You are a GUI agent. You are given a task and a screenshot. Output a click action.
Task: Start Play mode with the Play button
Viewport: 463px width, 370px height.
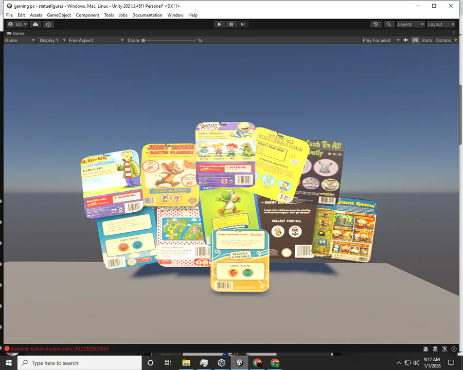tap(219, 24)
